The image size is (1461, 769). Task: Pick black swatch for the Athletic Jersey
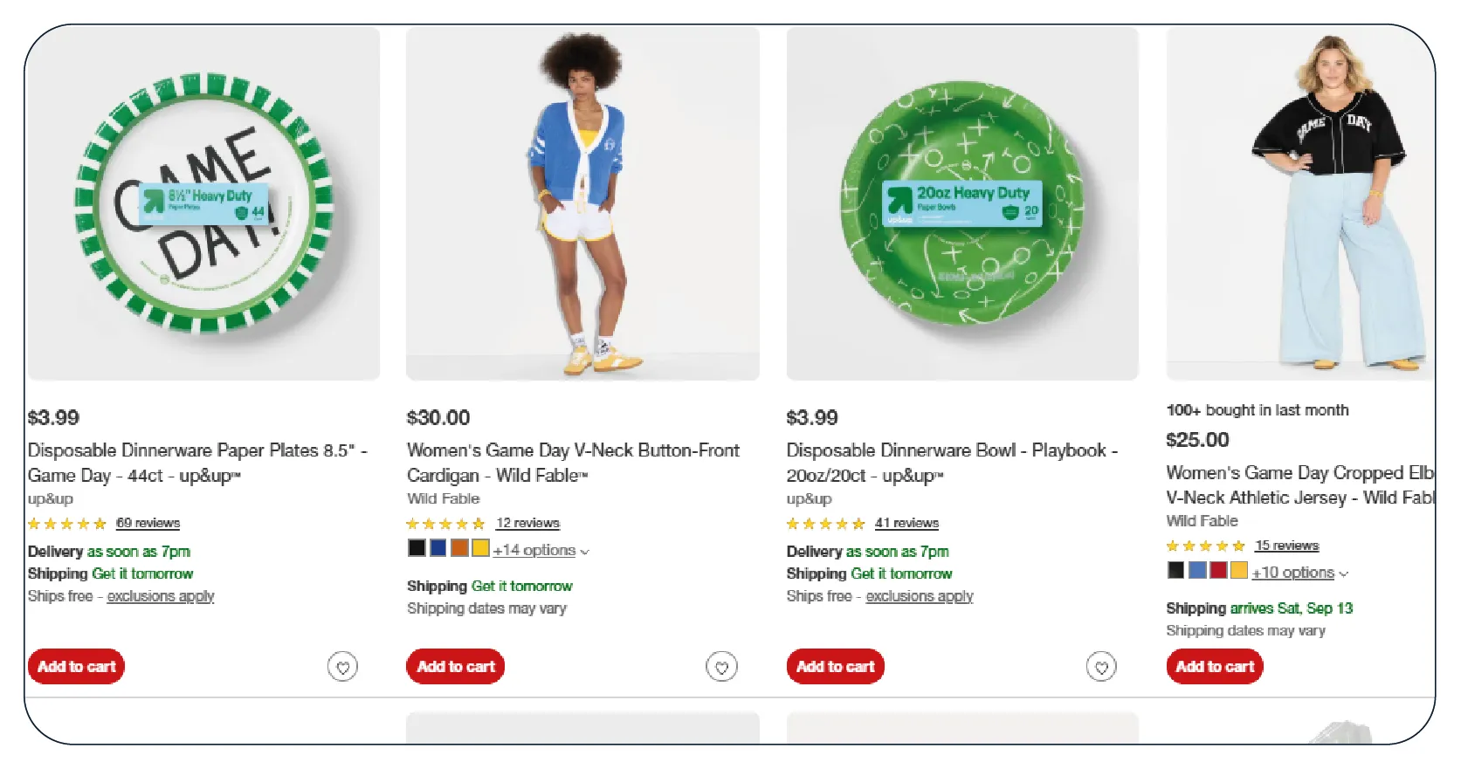(1175, 571)
